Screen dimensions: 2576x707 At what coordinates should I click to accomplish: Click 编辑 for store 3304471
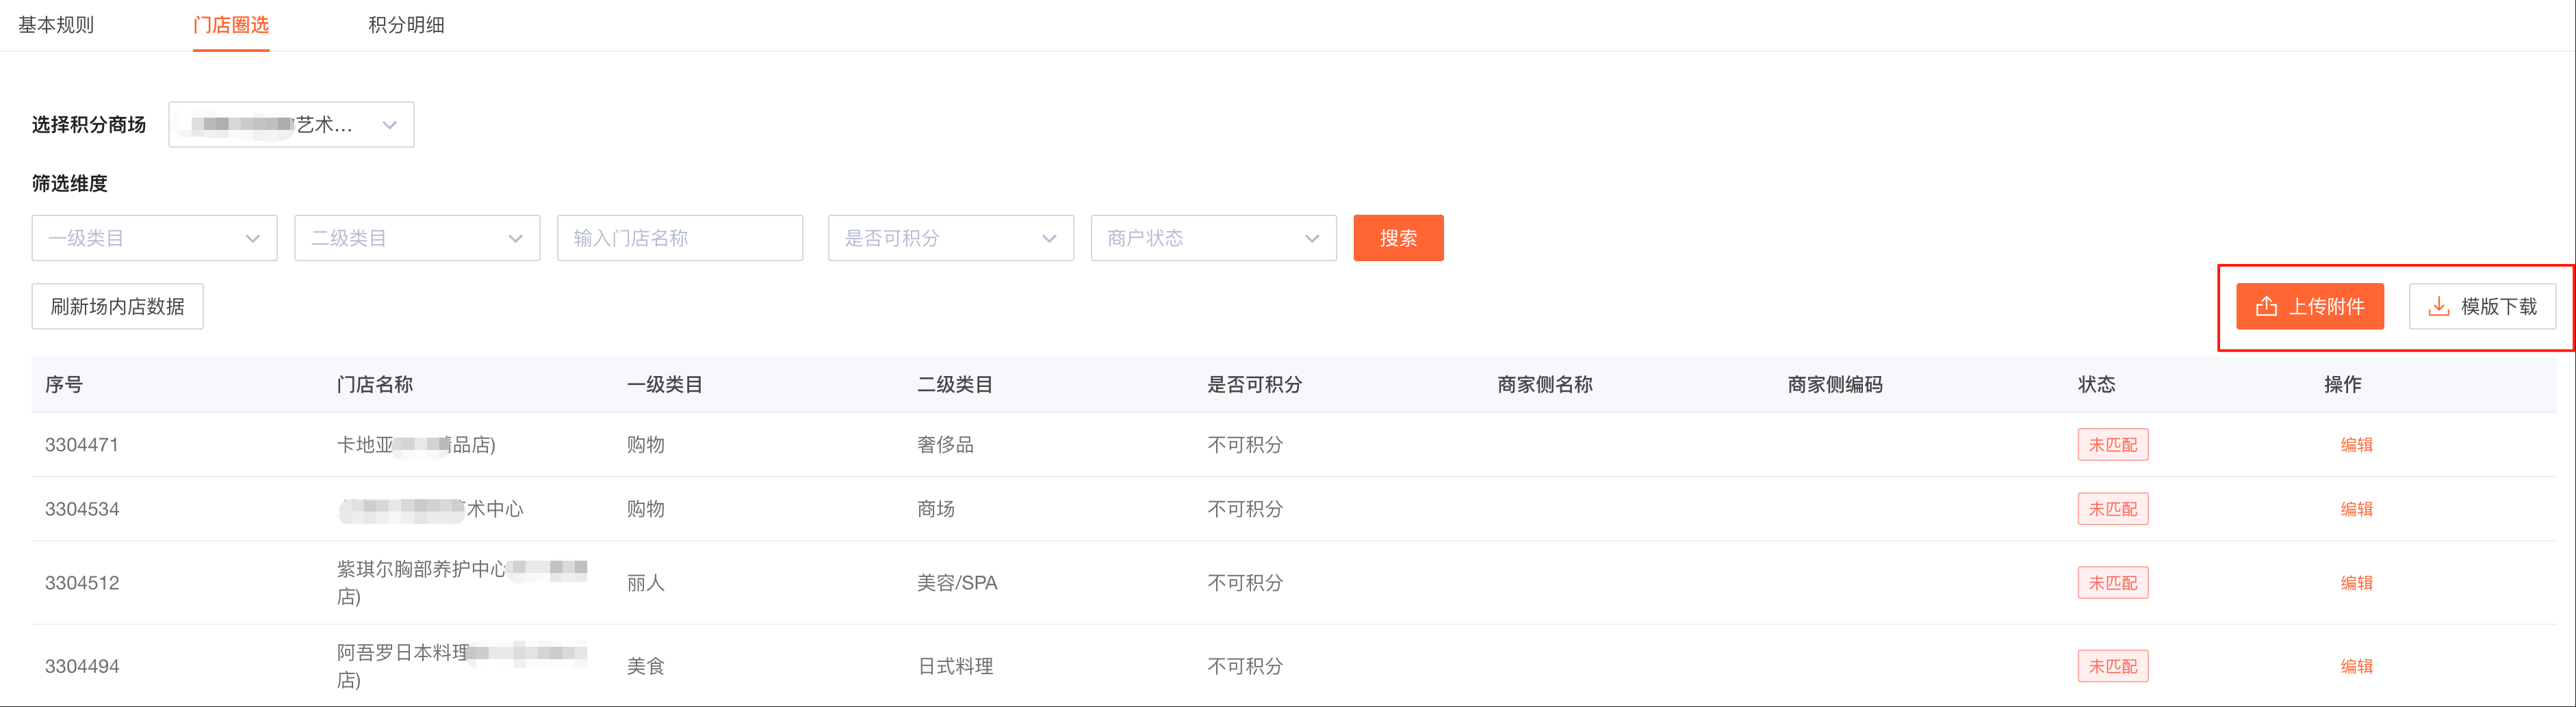pyautogui.click(x=2356, y=445)
